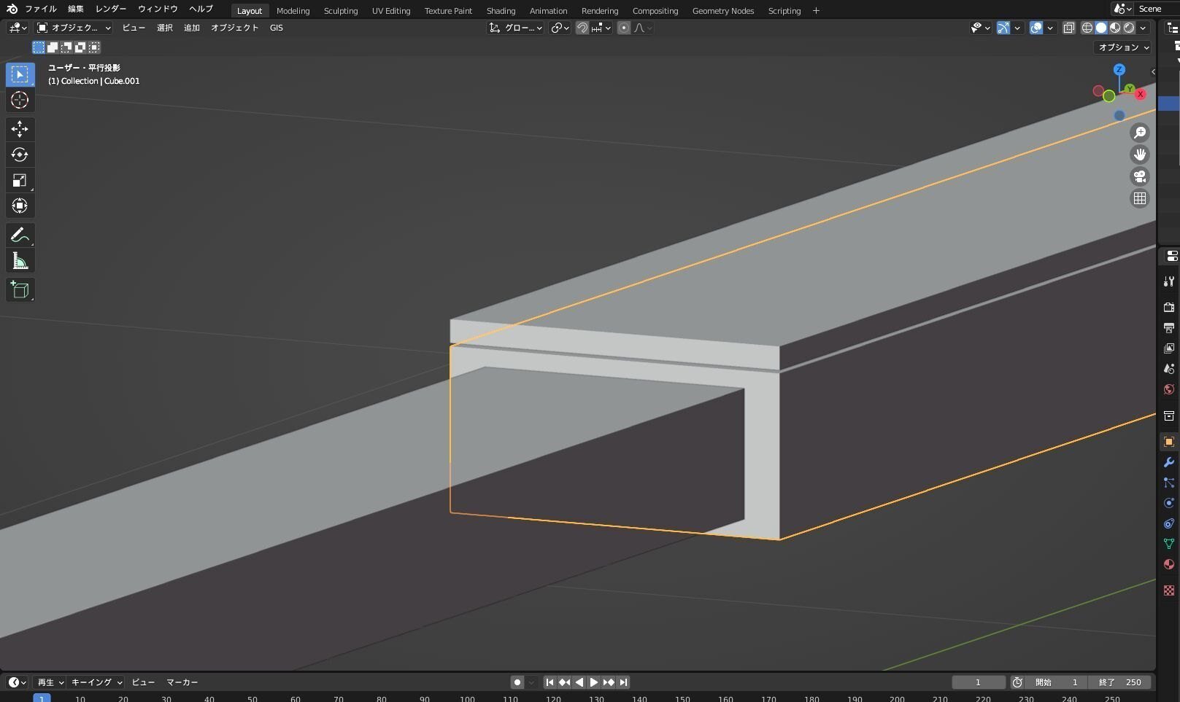This screenshot has width=1180, height=702.
Task: Open the Tool properties tab
Action: point(1169,281)
